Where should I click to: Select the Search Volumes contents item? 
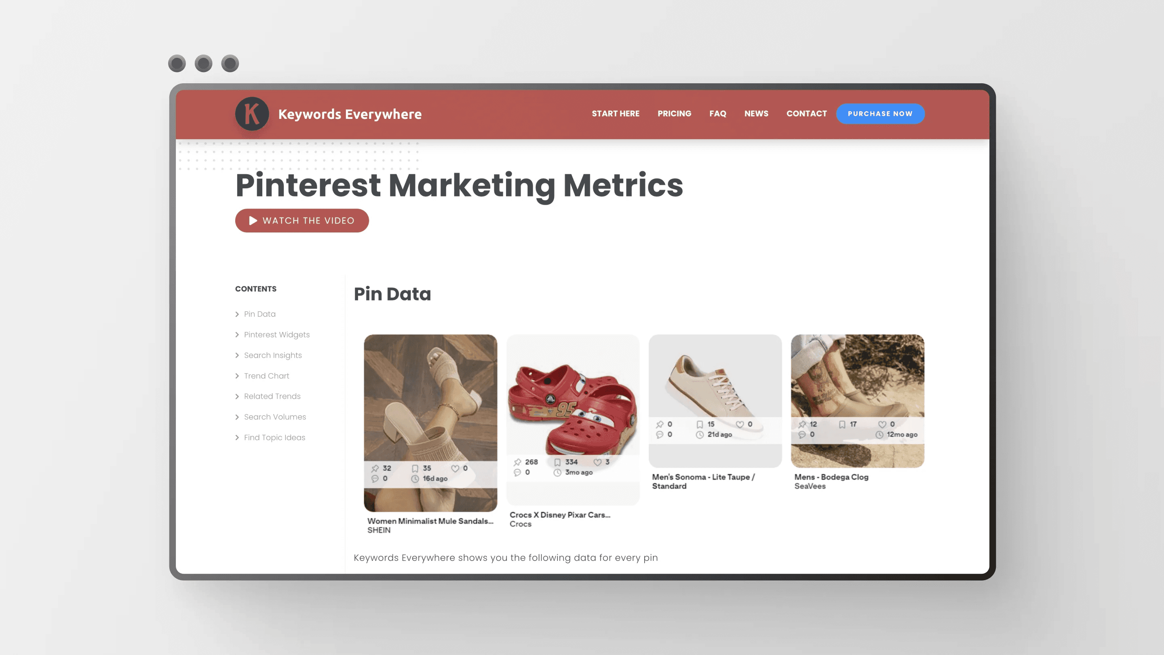(x=274, y=416)
